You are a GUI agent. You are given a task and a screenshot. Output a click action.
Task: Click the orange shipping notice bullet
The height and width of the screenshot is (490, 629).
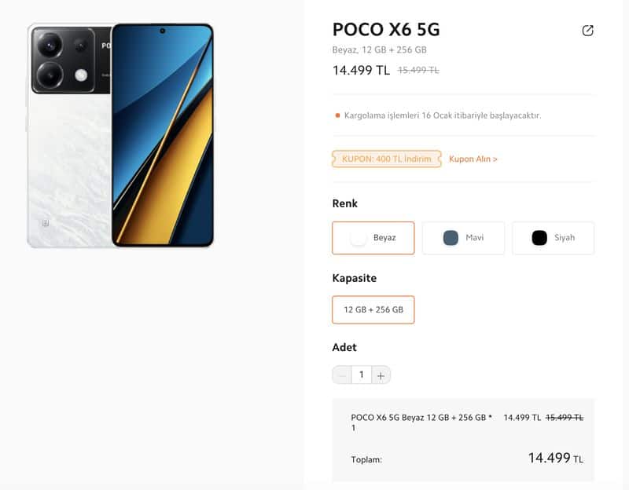[x=337, y=115]
